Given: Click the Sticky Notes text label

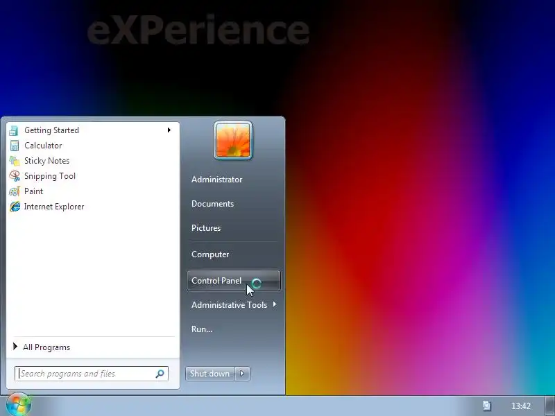Looking at the screenshot, I should click(x=46, y=161).
